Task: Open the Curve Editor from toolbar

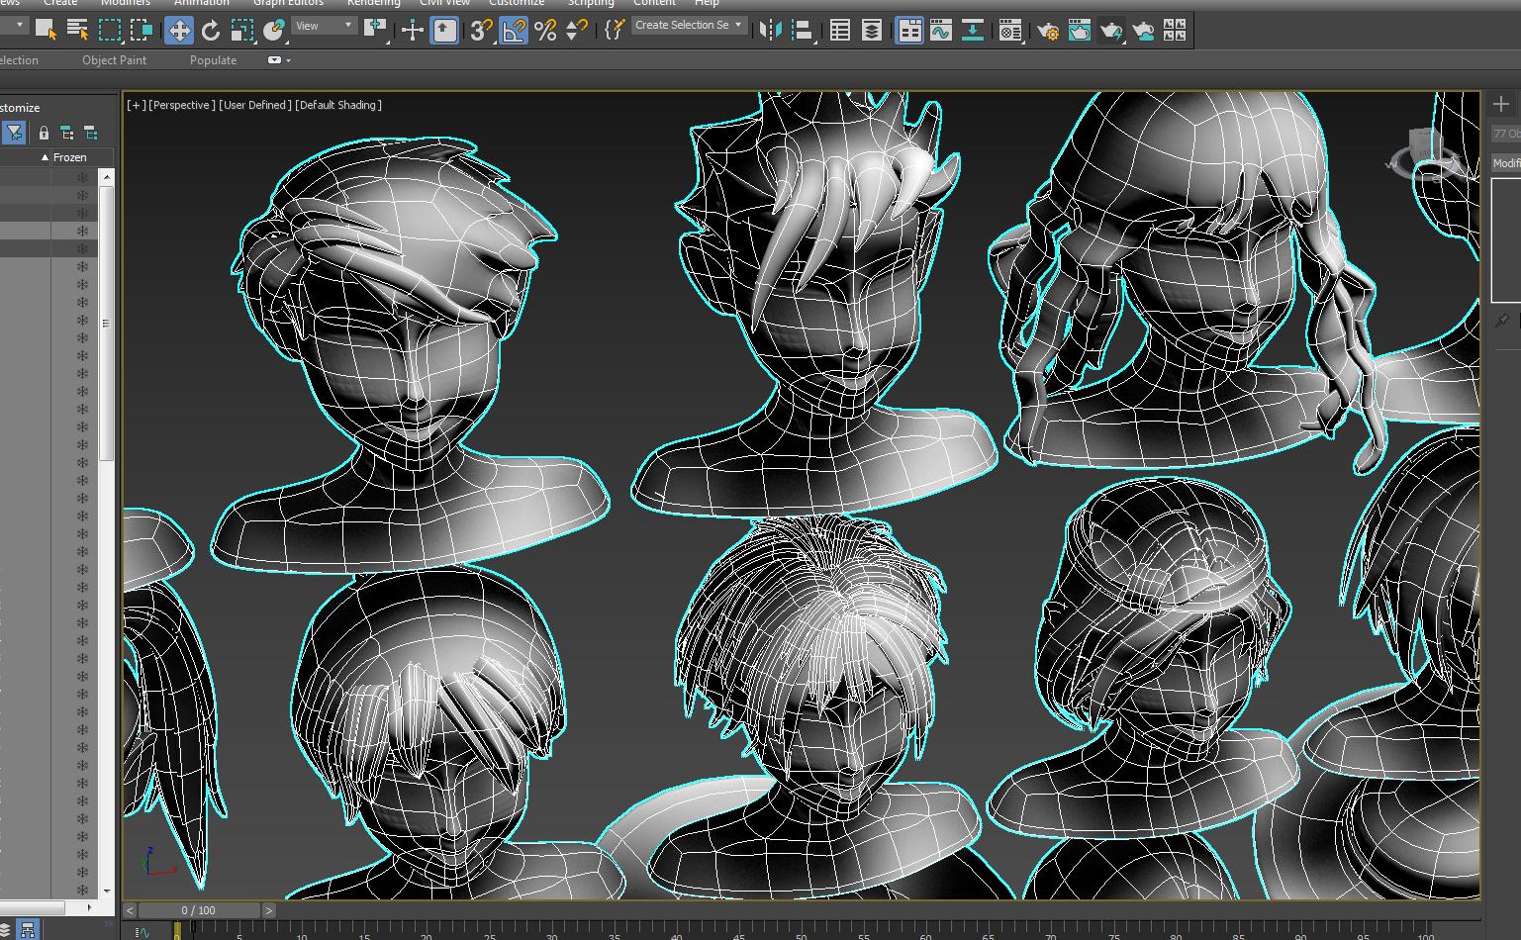Action: pyautogui.click(x=940, y=31)
